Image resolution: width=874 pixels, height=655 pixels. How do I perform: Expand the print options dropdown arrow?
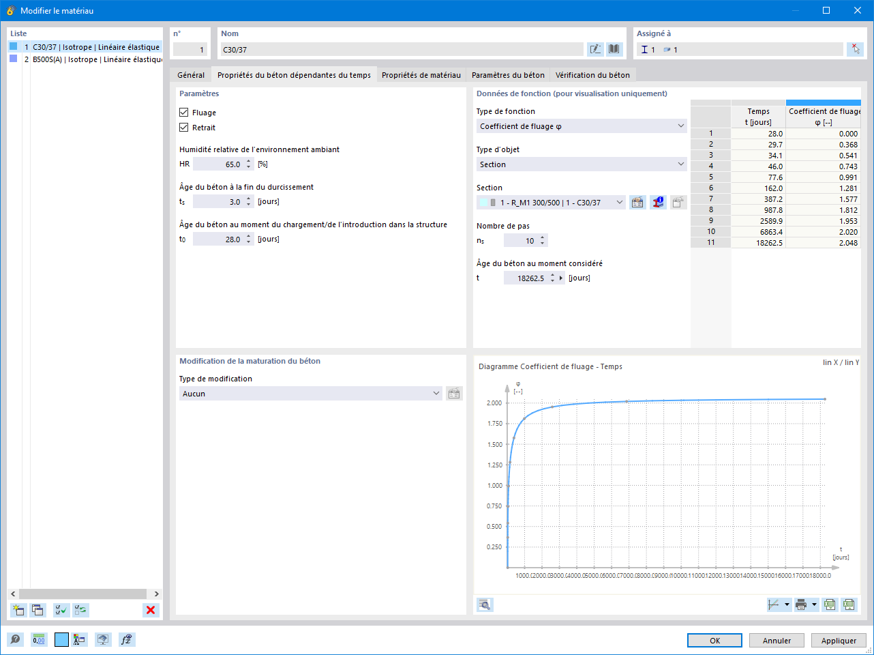tap(815, 605)
